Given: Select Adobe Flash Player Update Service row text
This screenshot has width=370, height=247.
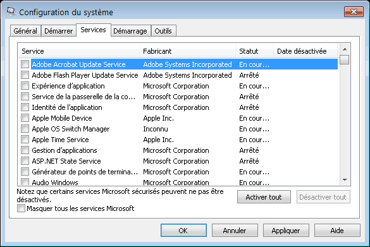Looking at the screenshot, I should (x=85, y=75).
